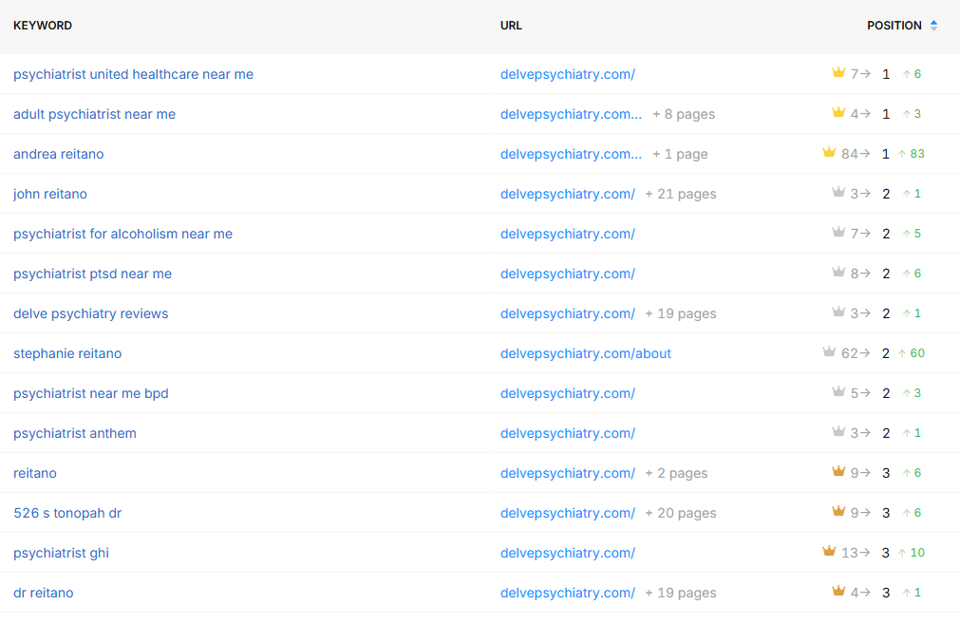Click silver crown in 'psychiatrist for alcoholism near me' row
Screen dimensions: 960x624
coord(838,232)
